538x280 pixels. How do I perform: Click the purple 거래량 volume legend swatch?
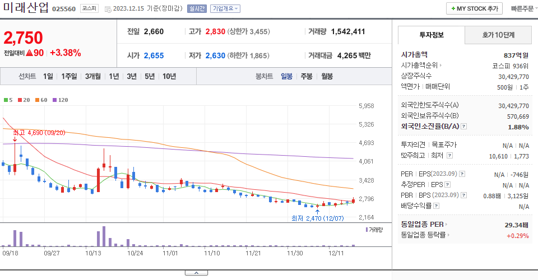point(367,230)
